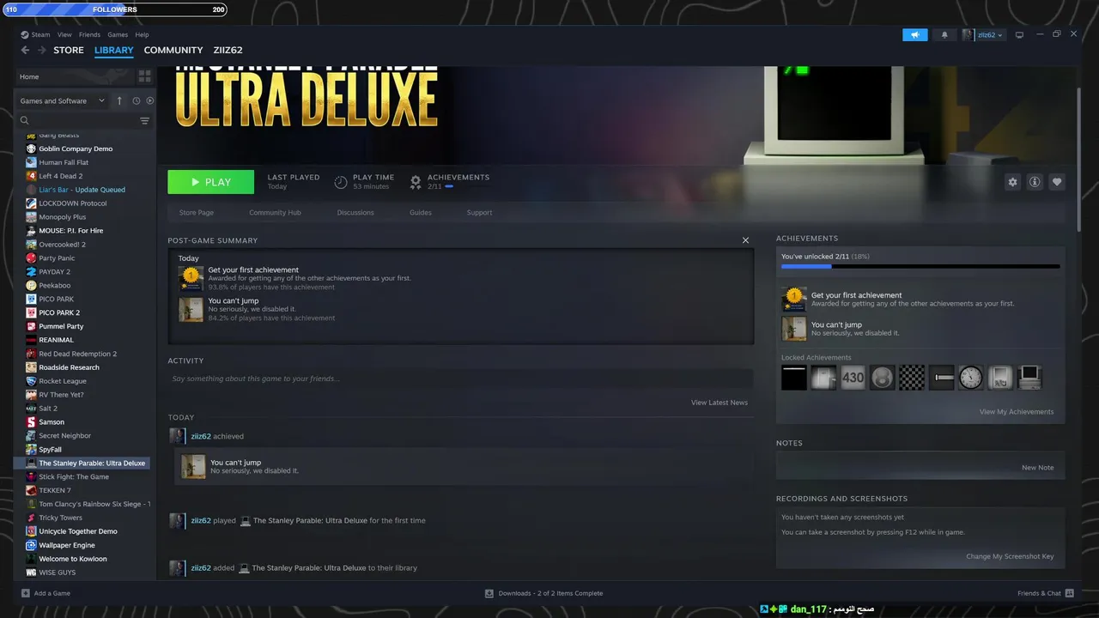Open Add a Game label
Viewport: 1099px width, 618px height.
tap(52, 593)
